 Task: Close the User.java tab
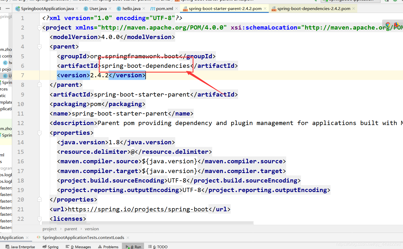point(110,8)
